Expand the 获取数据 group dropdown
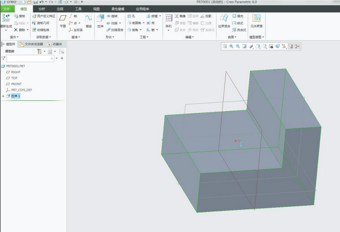340x232 pixels. (x=44, y=37)
